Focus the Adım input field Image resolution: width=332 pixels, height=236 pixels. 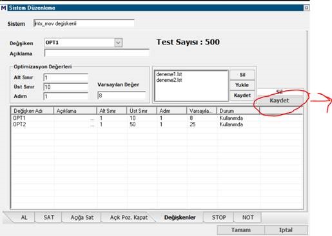(66, 96)
